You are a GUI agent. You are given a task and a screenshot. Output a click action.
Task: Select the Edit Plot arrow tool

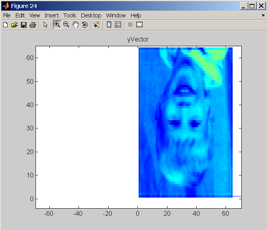pyautogui.click(x=45, y=25)
